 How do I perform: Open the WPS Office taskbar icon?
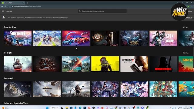coord(89,108)
